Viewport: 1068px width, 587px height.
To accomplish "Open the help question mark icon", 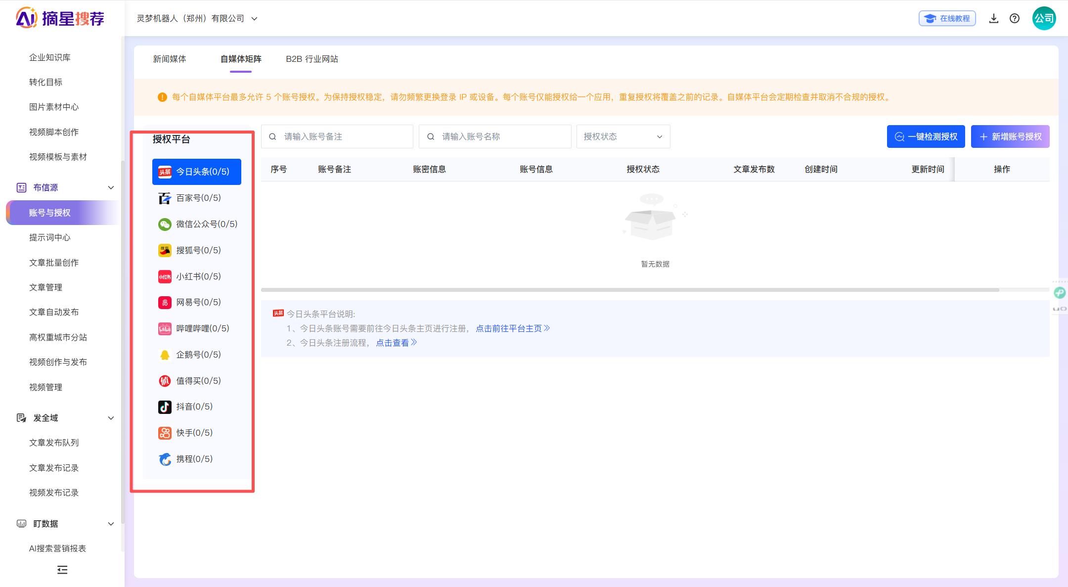I will pyautogui.click(x=1015, y=18).
